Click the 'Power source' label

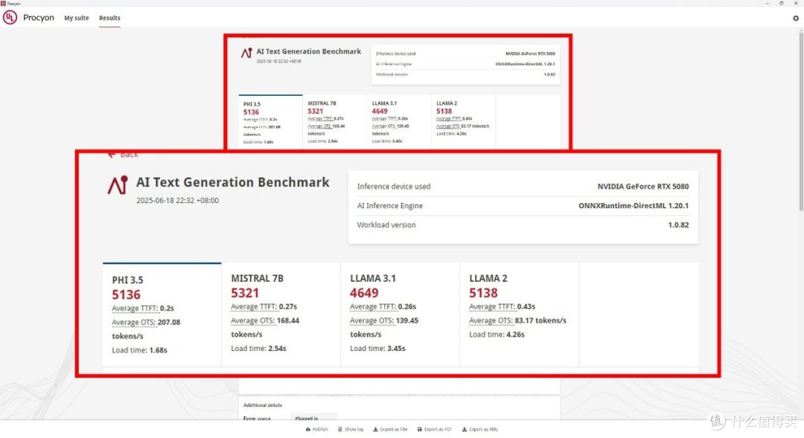(x=257, y=418)
